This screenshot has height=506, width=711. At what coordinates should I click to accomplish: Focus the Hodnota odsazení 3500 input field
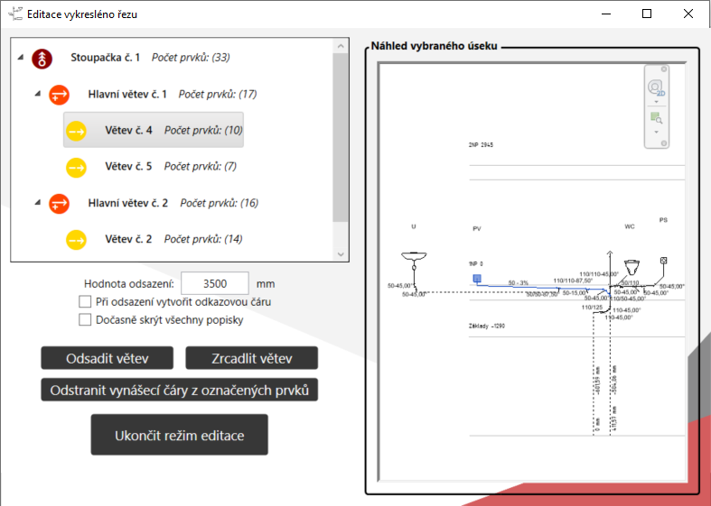pos(215,283)
